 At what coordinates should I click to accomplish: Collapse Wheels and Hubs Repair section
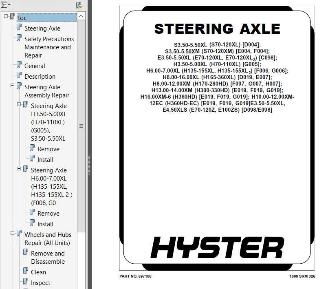[x=12, y=233]
